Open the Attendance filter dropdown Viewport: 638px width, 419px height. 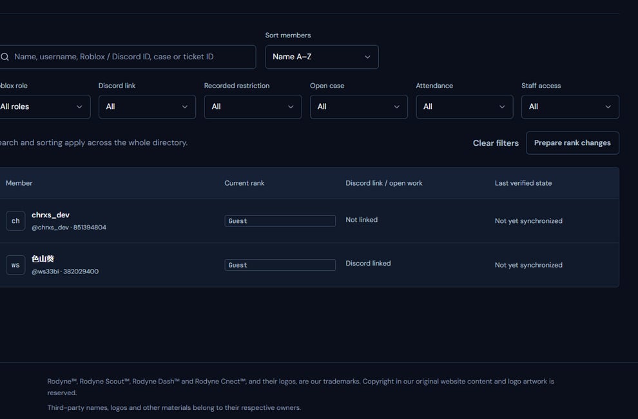click(464, 107)
